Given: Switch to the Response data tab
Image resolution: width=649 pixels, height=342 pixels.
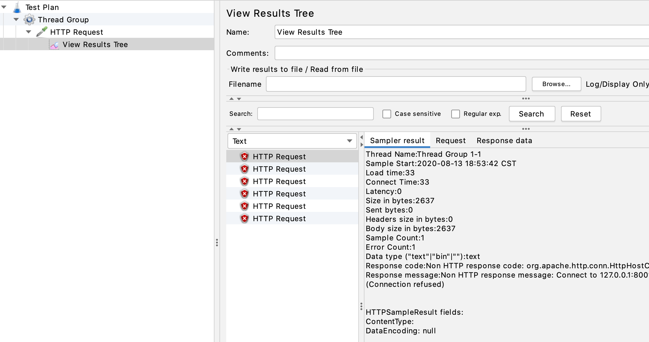Looking at the screenshot, I should click(504, 141).
